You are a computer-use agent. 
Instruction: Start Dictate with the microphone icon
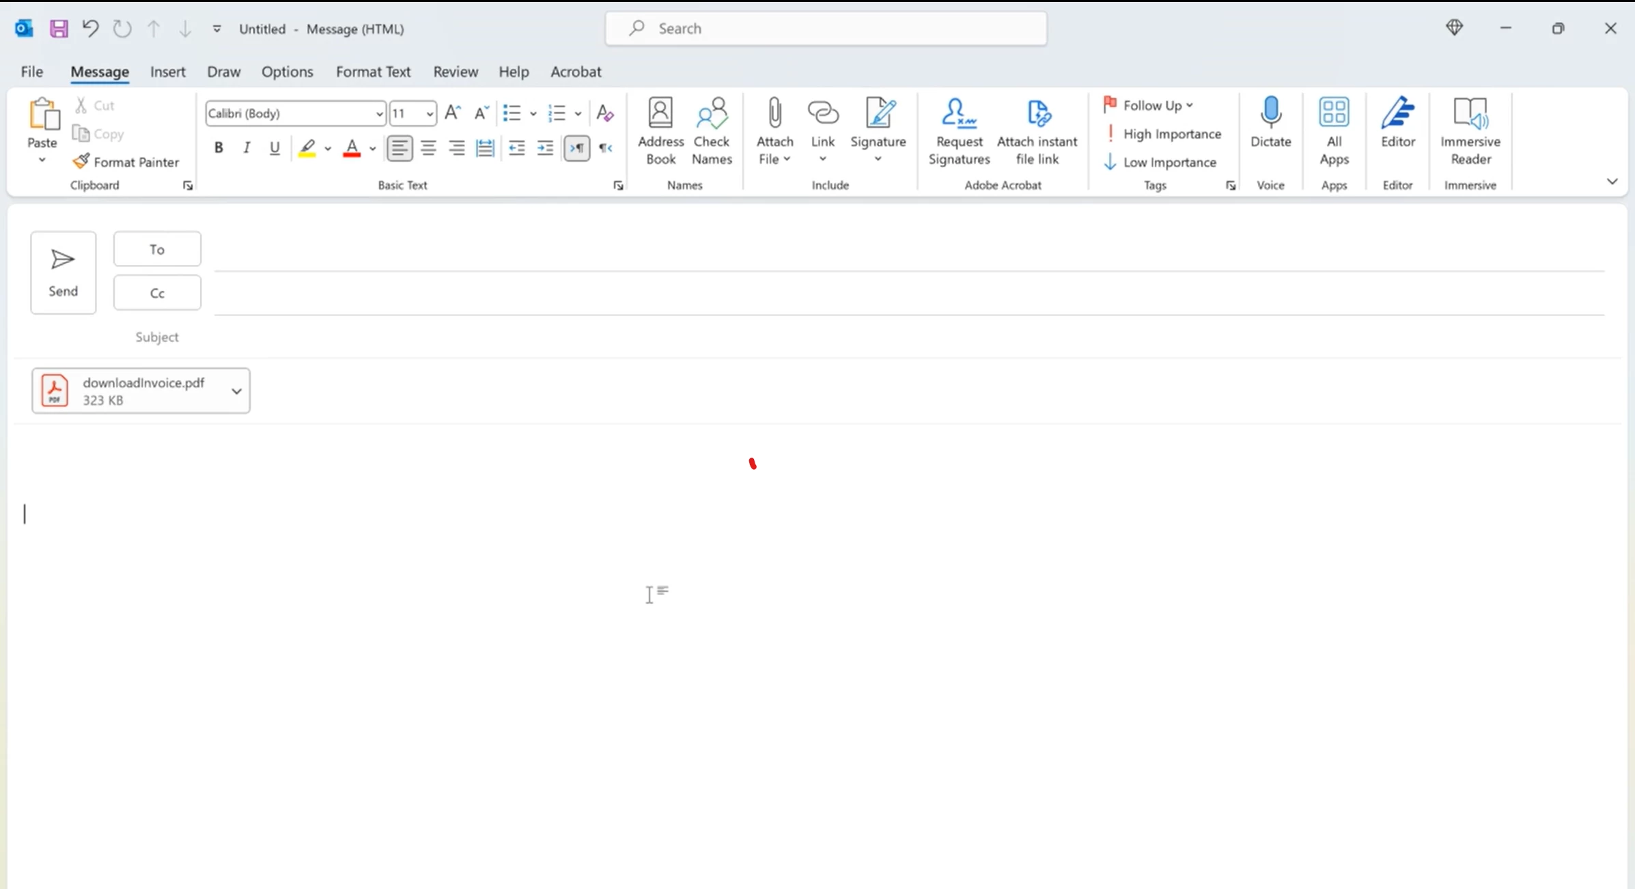click(1270, 113)
